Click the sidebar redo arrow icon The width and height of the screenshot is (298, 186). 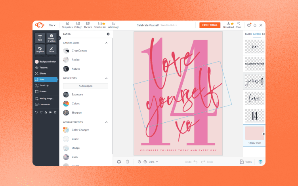click(41, 112)
